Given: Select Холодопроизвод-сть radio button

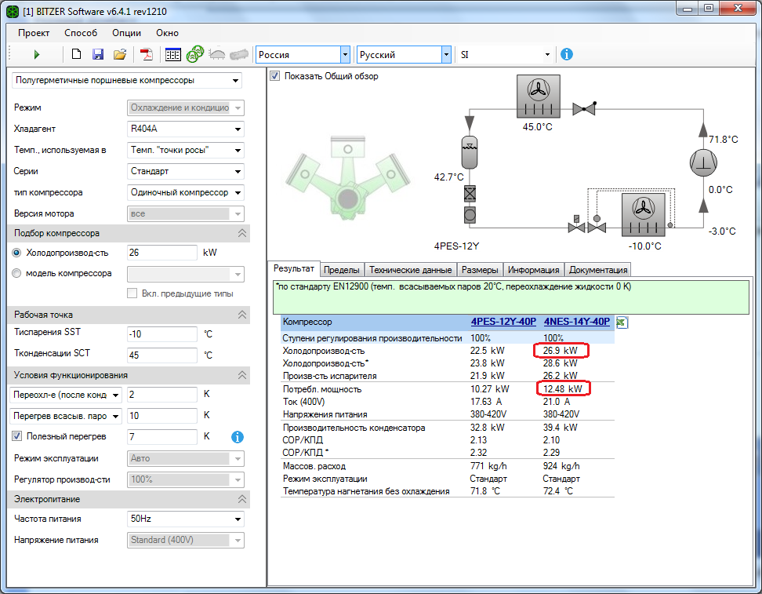Looking at the screenshot, I should [16, 253].
